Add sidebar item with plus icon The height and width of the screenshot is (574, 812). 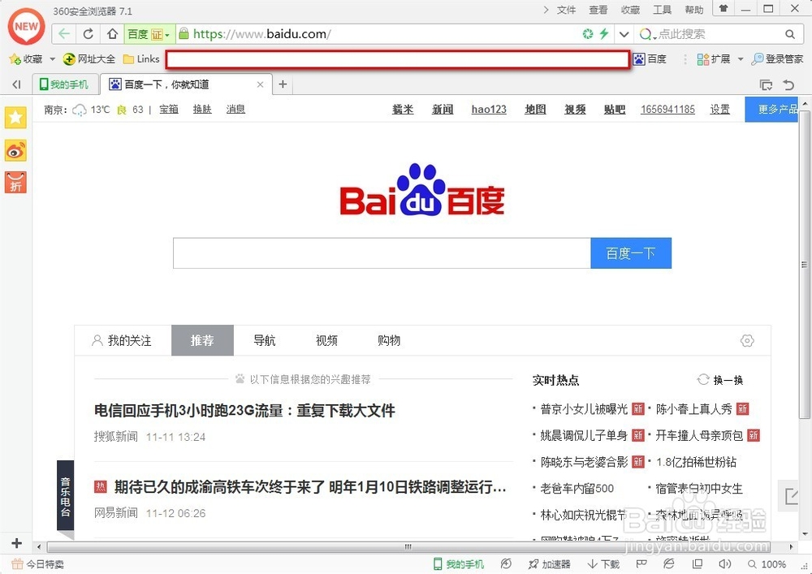[16, 543]
